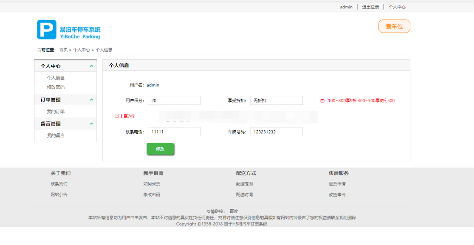Open the 联系我们 footer link
The width and height of the screenshot is (474, 245).
[x=59, y=184]
